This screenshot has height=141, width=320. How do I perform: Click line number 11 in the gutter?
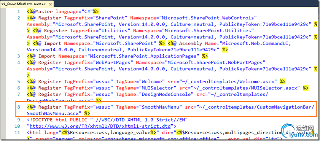click(x=18, y=132)
